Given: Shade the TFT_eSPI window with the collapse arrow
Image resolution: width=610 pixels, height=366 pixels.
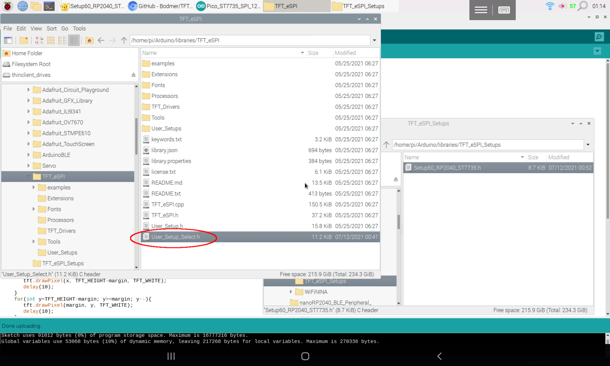Looking at the screenshot, I should point(367,19).
